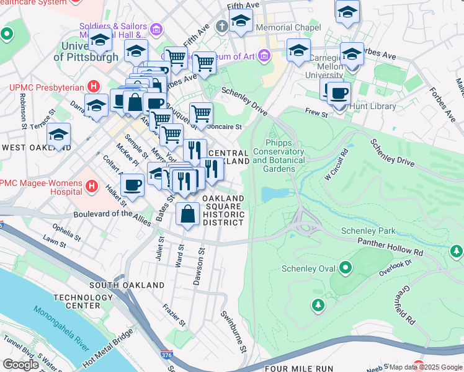Open the coffee cup marker above Hunt Library
This screenshot has width=464, height=372.
click(339, 94)
